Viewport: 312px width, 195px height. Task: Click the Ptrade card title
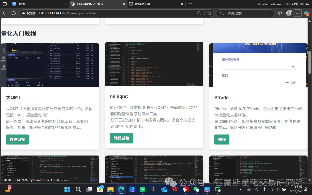point(221,98)
